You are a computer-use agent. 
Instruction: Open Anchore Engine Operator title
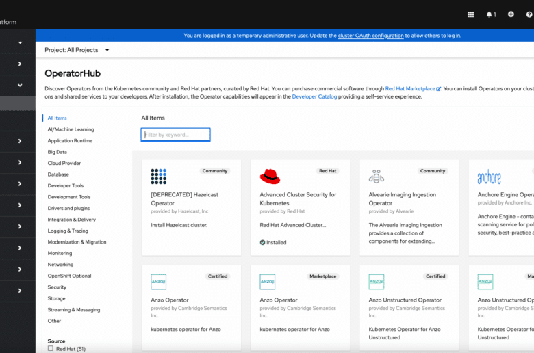tap(506, 195)
